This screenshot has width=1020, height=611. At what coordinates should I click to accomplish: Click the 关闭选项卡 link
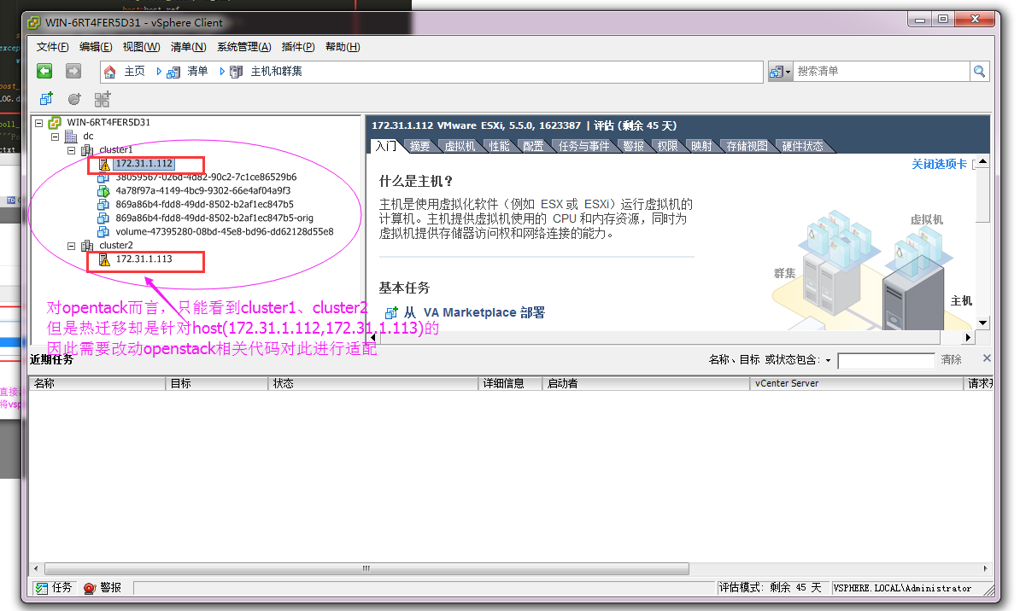(939, 164)
